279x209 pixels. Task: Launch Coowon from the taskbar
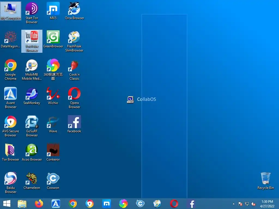(x=140, y=204)
